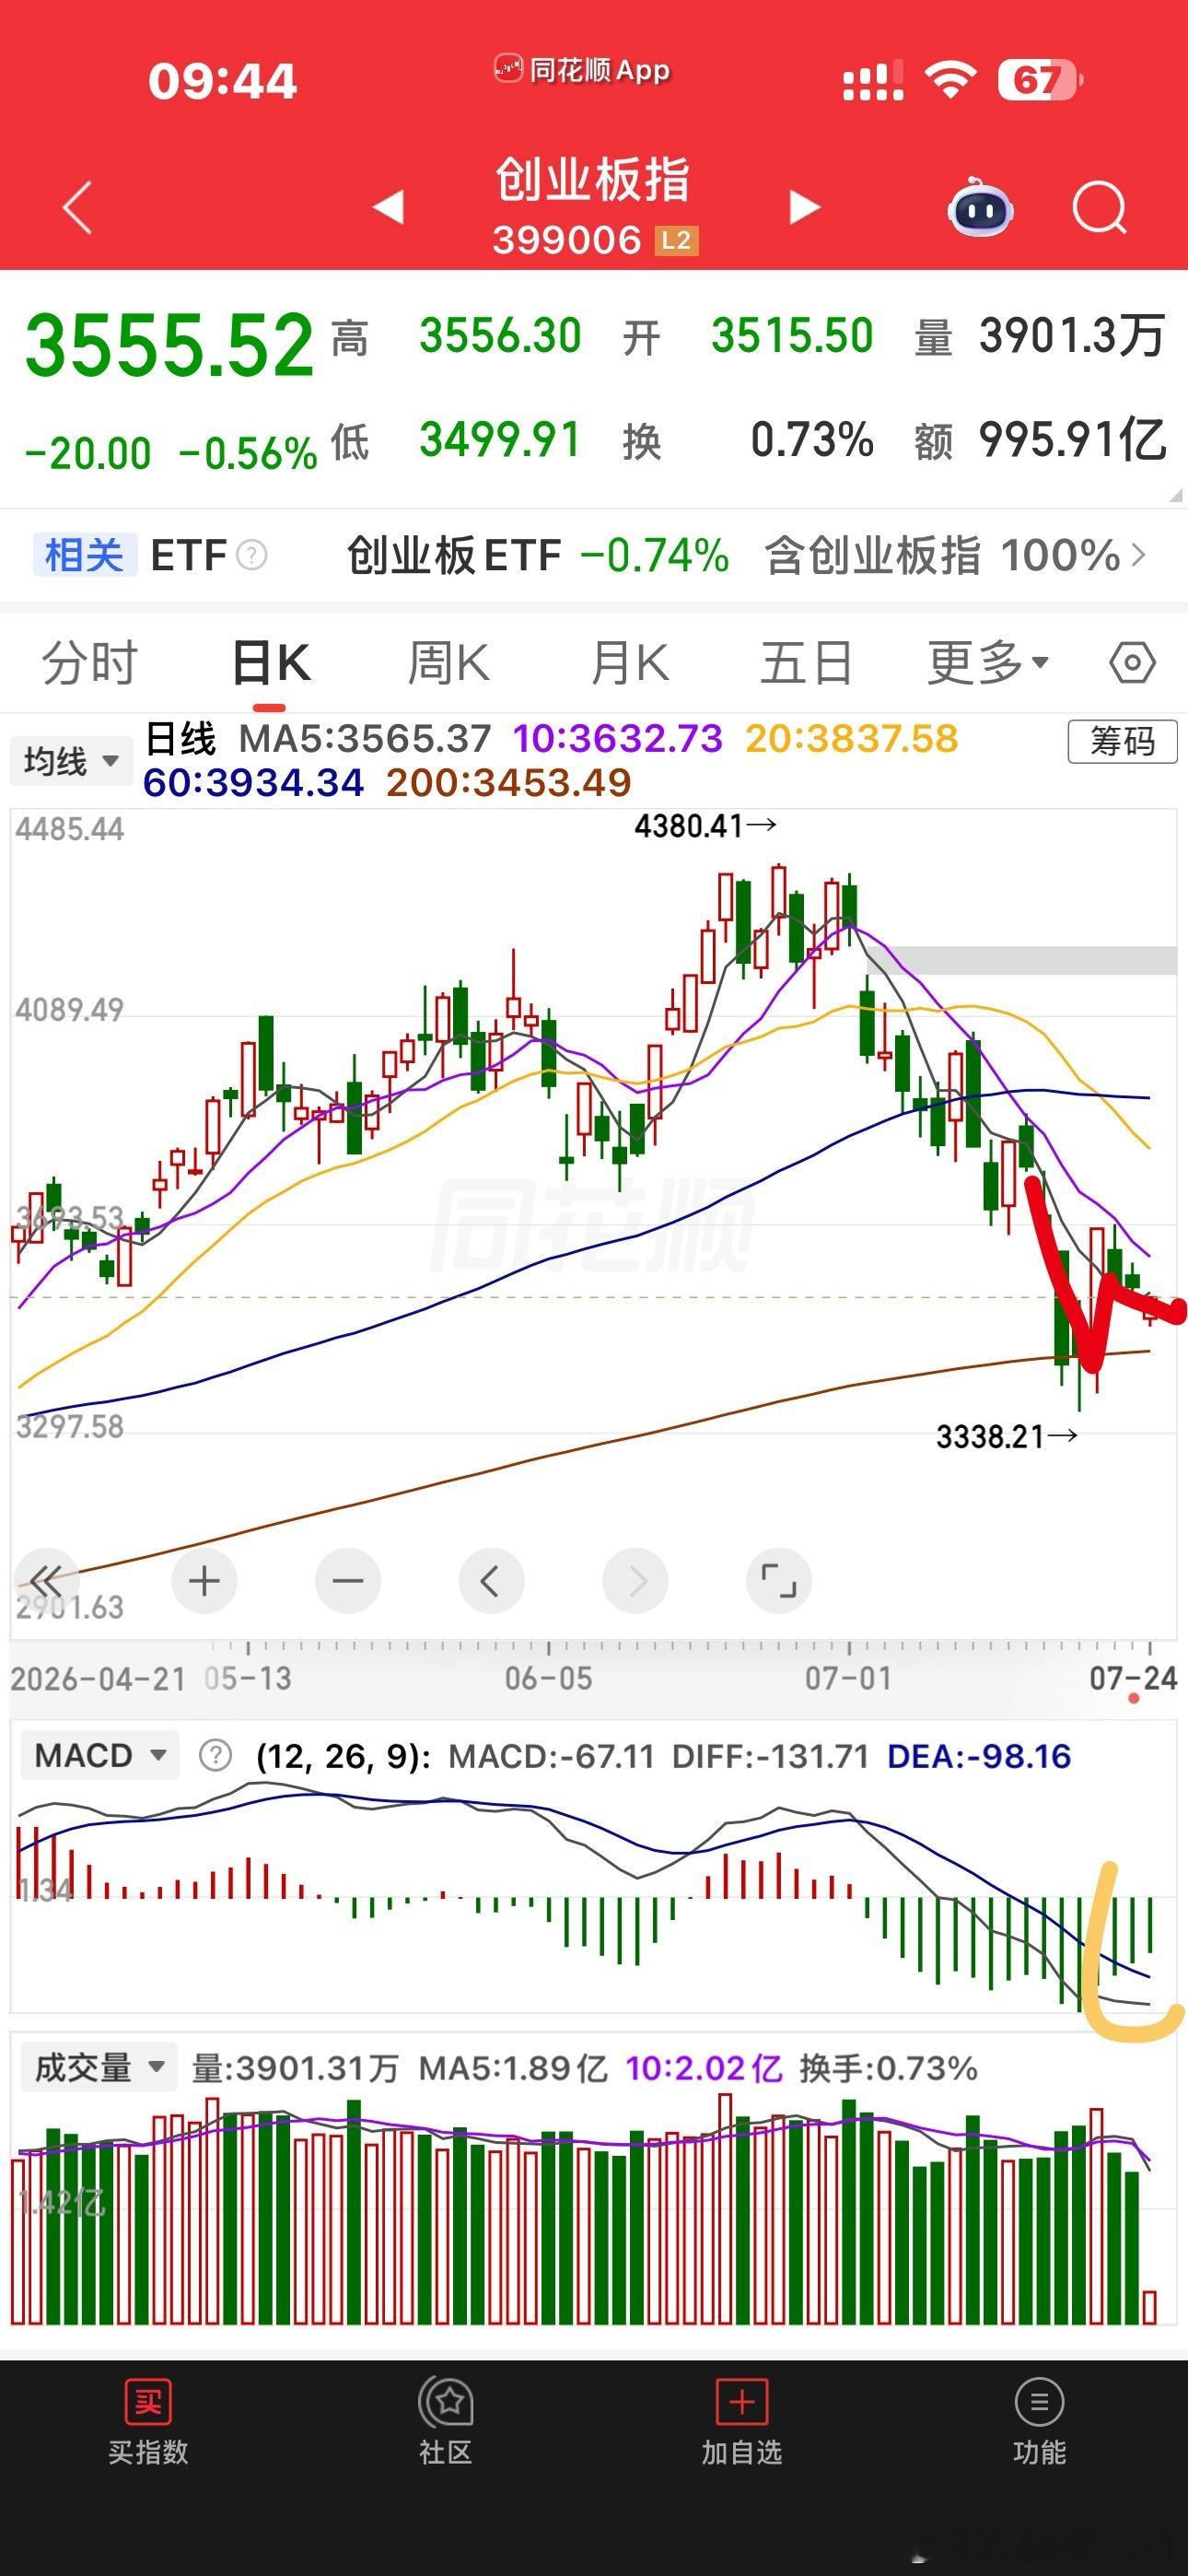Expand the MACD indicator dropdown
The height and width of the screenshot is (2576, 1188).
click(100, 1755)
